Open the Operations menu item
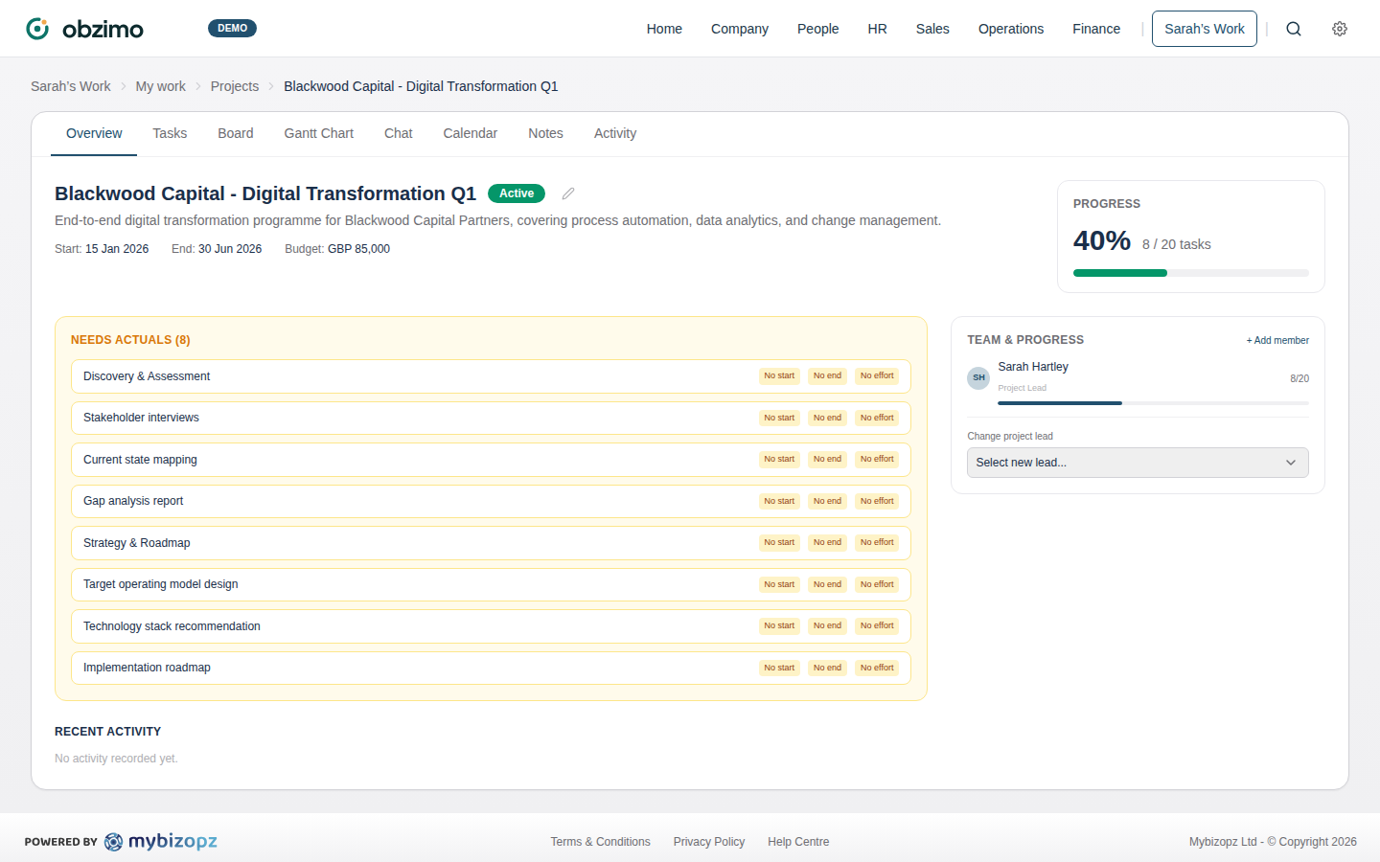 coord(1011,29)
